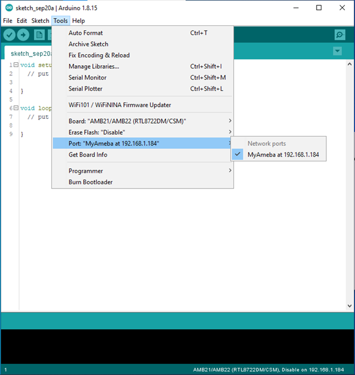Open Erase Flash: Disable entry
The image size is (355, 375).
(143, 132)
